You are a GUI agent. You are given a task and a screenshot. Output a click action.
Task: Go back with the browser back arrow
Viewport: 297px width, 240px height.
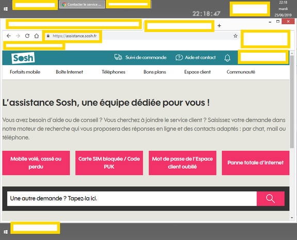pos(9,36)
